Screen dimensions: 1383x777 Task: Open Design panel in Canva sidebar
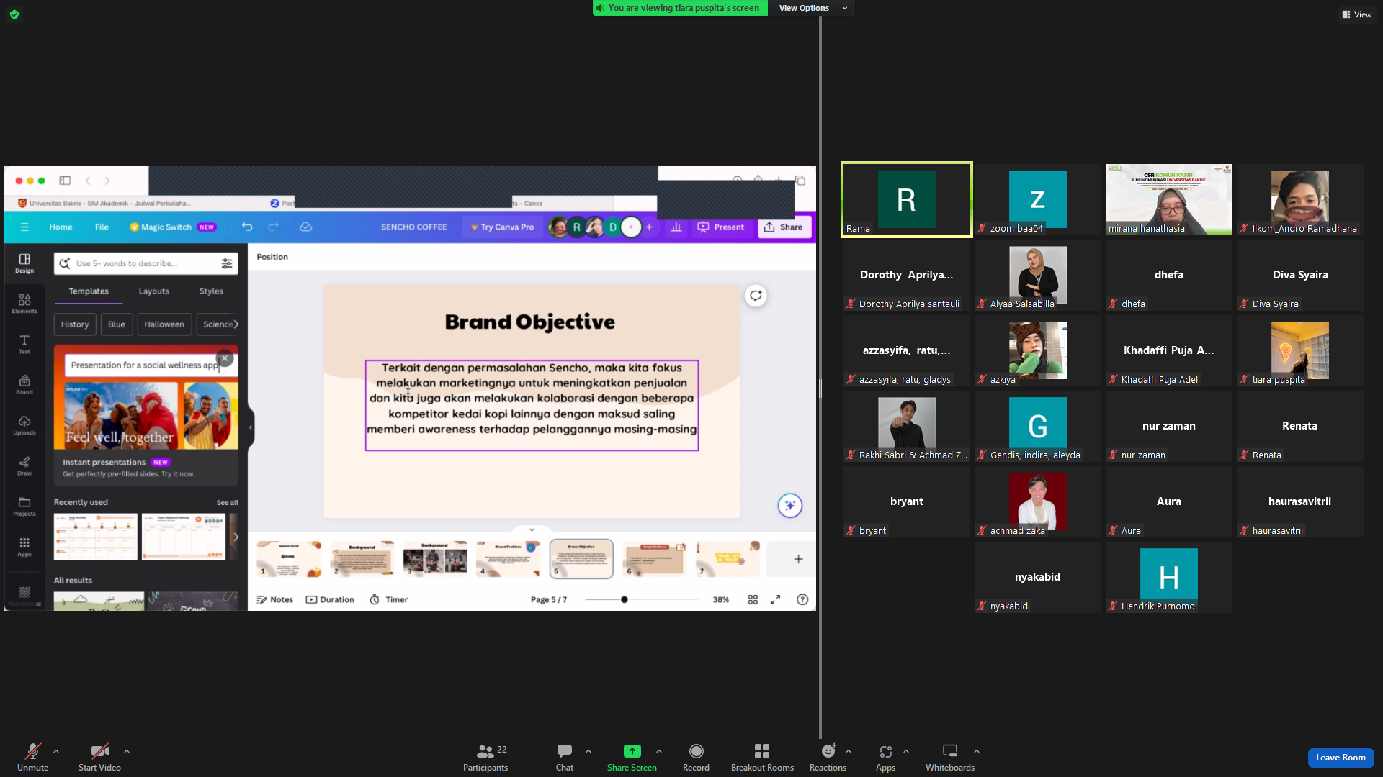pyautogui.click(x=24, y=263)
